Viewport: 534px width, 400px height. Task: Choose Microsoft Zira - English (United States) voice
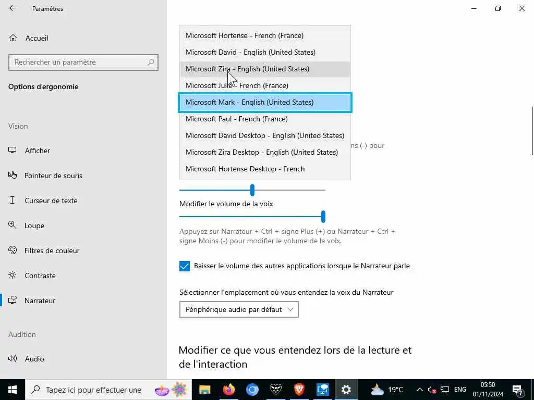(x=265, y=69)
